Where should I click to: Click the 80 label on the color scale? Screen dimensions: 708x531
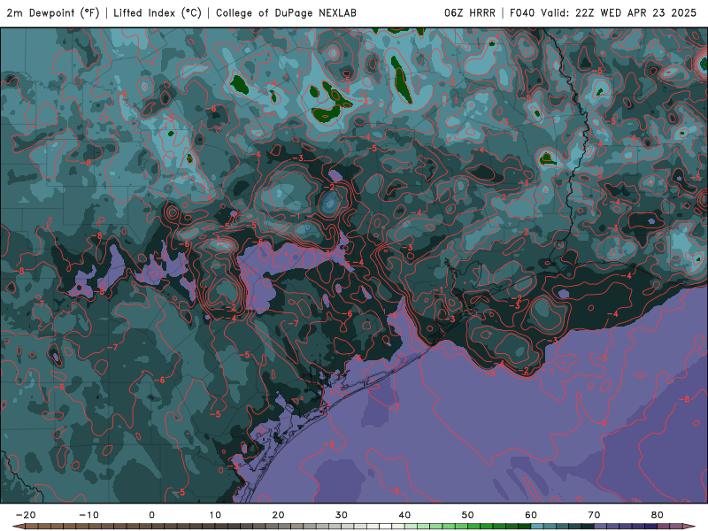tap(658, 515)
